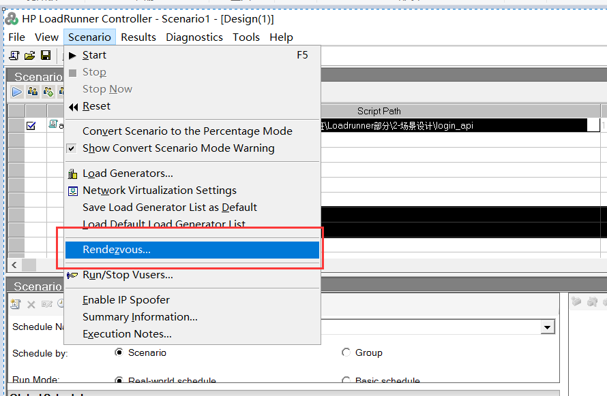Click Load Generators... menu entry
Viewport: 607px width, 396px height.
(128, 174)
